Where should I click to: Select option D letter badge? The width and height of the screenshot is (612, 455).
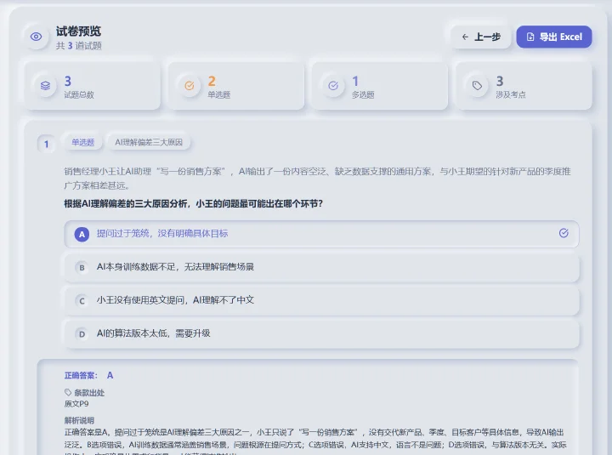(82, 334)
